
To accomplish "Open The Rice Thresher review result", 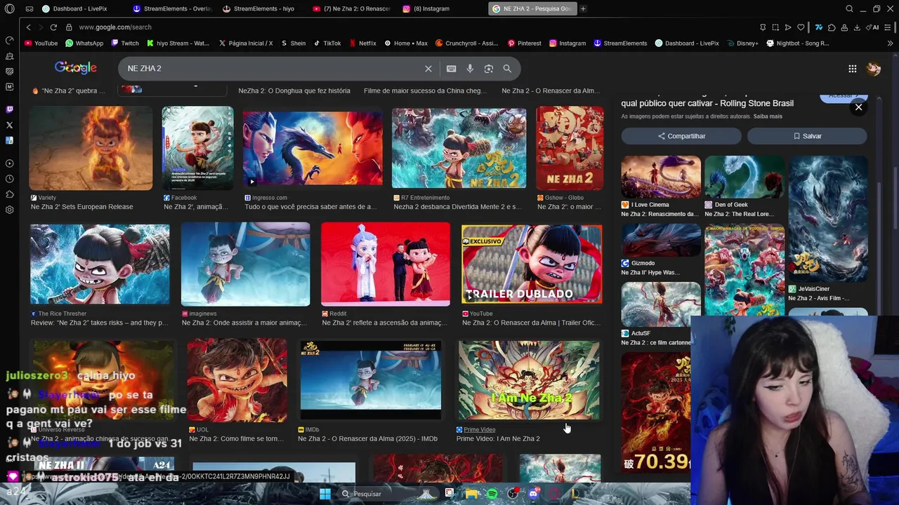I will [x=100, y=264].
